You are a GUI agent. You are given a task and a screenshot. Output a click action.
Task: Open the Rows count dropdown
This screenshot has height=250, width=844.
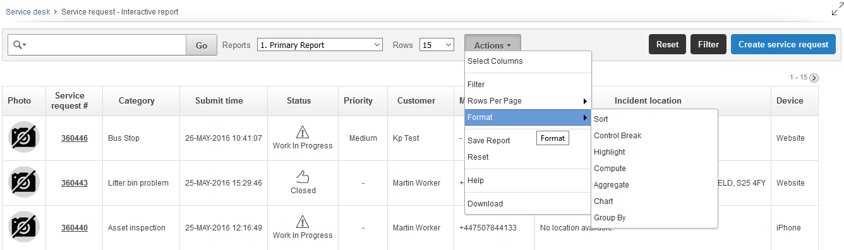click(437, 45)
